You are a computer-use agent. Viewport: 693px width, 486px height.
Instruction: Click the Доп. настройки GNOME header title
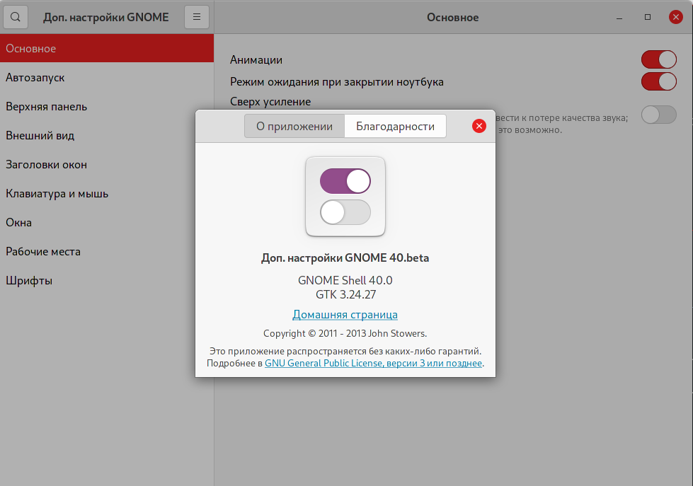pyautogui.click(x=106, y=17)
